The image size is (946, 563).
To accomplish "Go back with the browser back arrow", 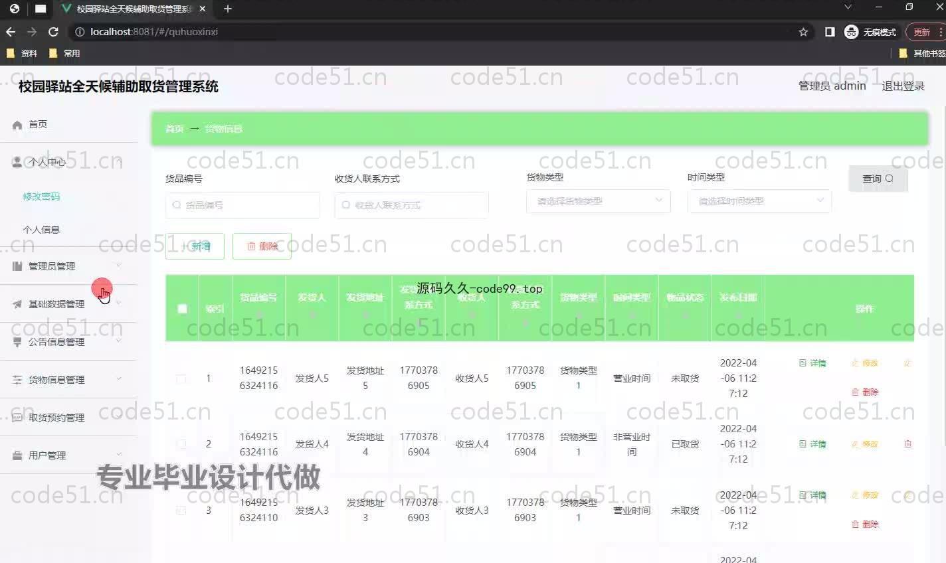I will click(11, 32).
